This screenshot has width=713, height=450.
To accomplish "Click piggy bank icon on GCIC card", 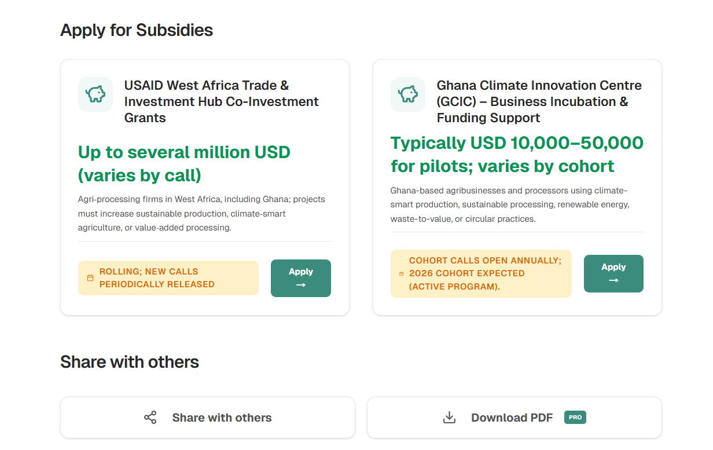I will [408, 94].
